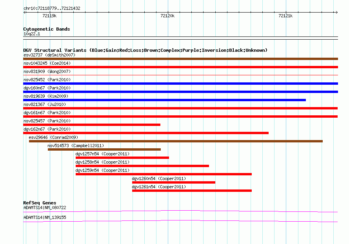Screen dimensions: 349x244
Task: Open nsv821367 (Ju2010) label
Action: pyautogui.click(x=45, y=104)
